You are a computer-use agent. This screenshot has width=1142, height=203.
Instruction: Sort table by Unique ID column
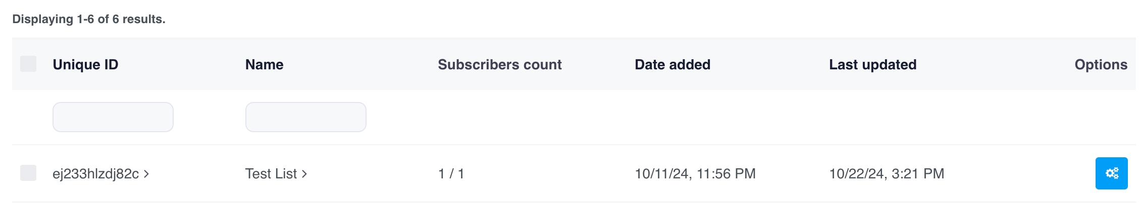[x=85, y=65]
